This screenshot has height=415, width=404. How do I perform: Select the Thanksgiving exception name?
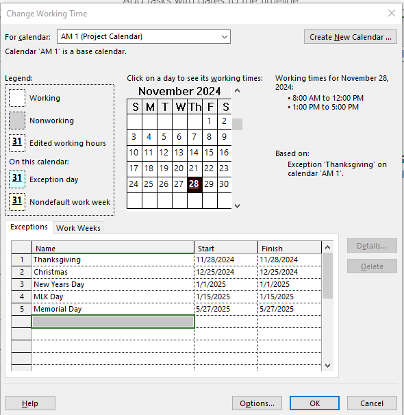click(x=113, y=260)
